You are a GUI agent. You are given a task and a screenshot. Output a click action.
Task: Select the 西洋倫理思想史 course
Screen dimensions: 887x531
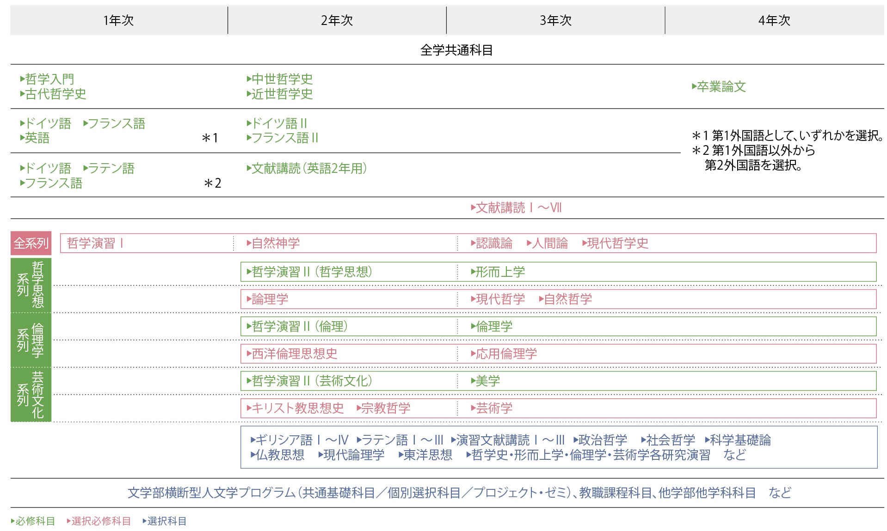pyautogui.click(x=292, y=354)
